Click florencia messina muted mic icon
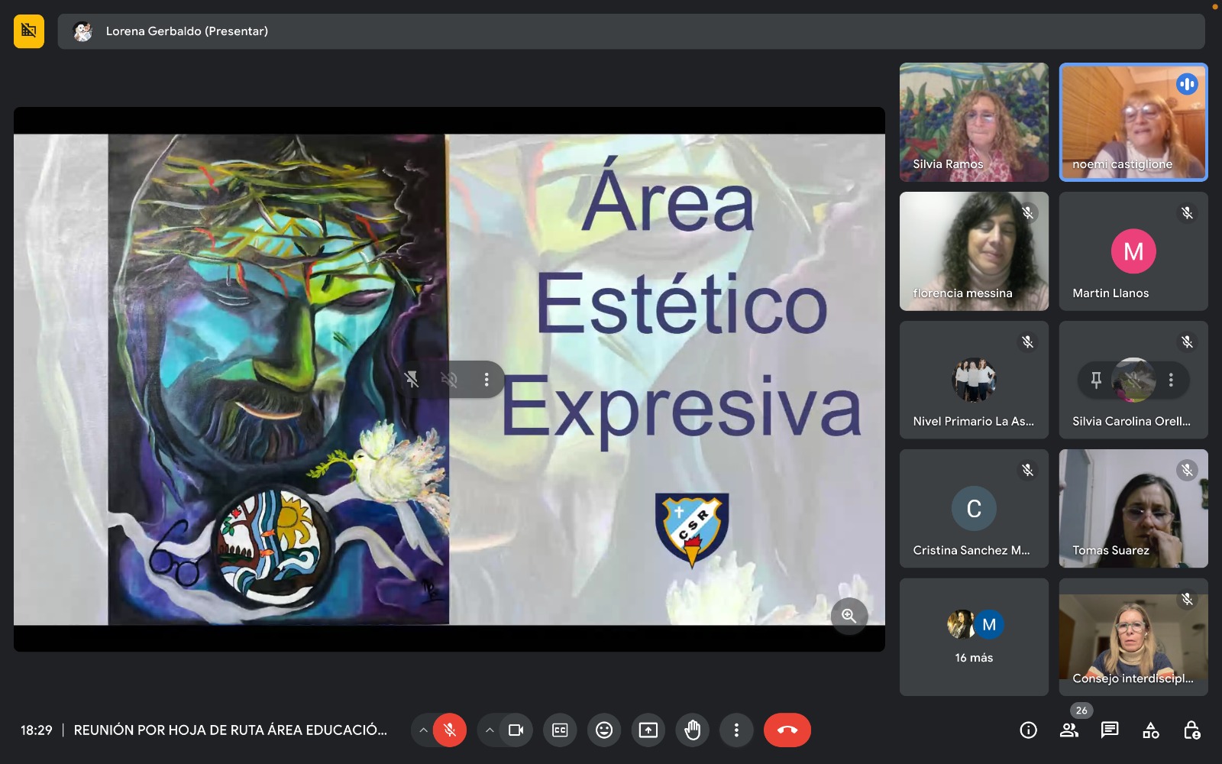Screen dimensions: 1222x764 pos(1028,213)
